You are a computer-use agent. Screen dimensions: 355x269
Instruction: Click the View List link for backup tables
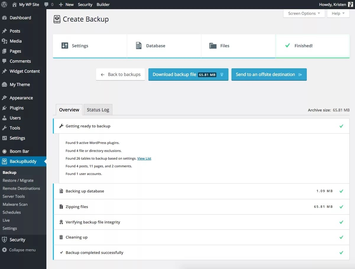coord(144,158)
